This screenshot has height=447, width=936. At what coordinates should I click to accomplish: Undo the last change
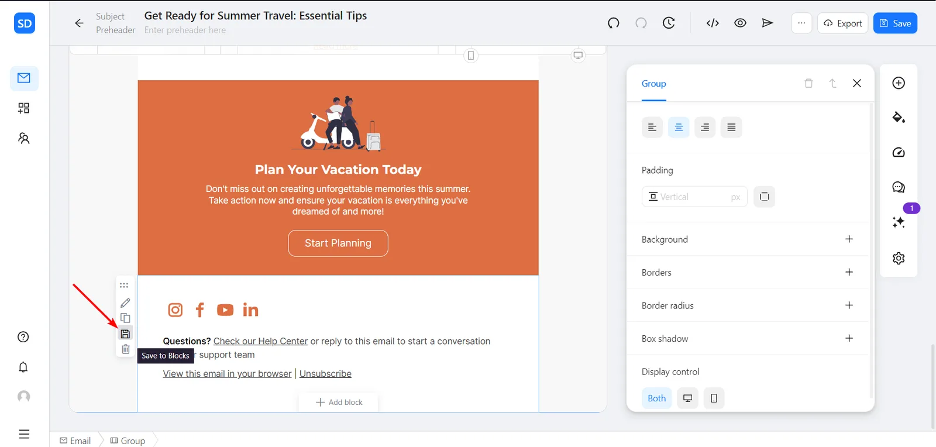click(x=613, y=23)
